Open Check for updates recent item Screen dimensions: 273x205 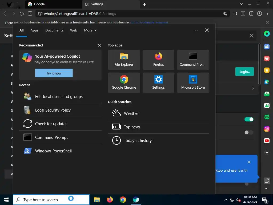61,124
